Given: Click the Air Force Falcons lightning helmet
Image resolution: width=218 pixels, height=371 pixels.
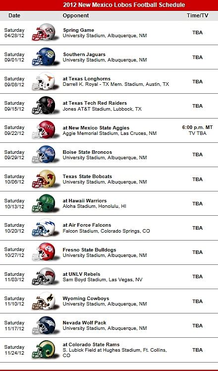Looking at the screenshot, I should point(44,228).
